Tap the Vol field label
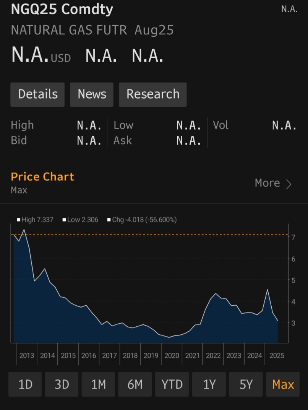The height and width of the screenshot is (410, 308). point(220,125)
